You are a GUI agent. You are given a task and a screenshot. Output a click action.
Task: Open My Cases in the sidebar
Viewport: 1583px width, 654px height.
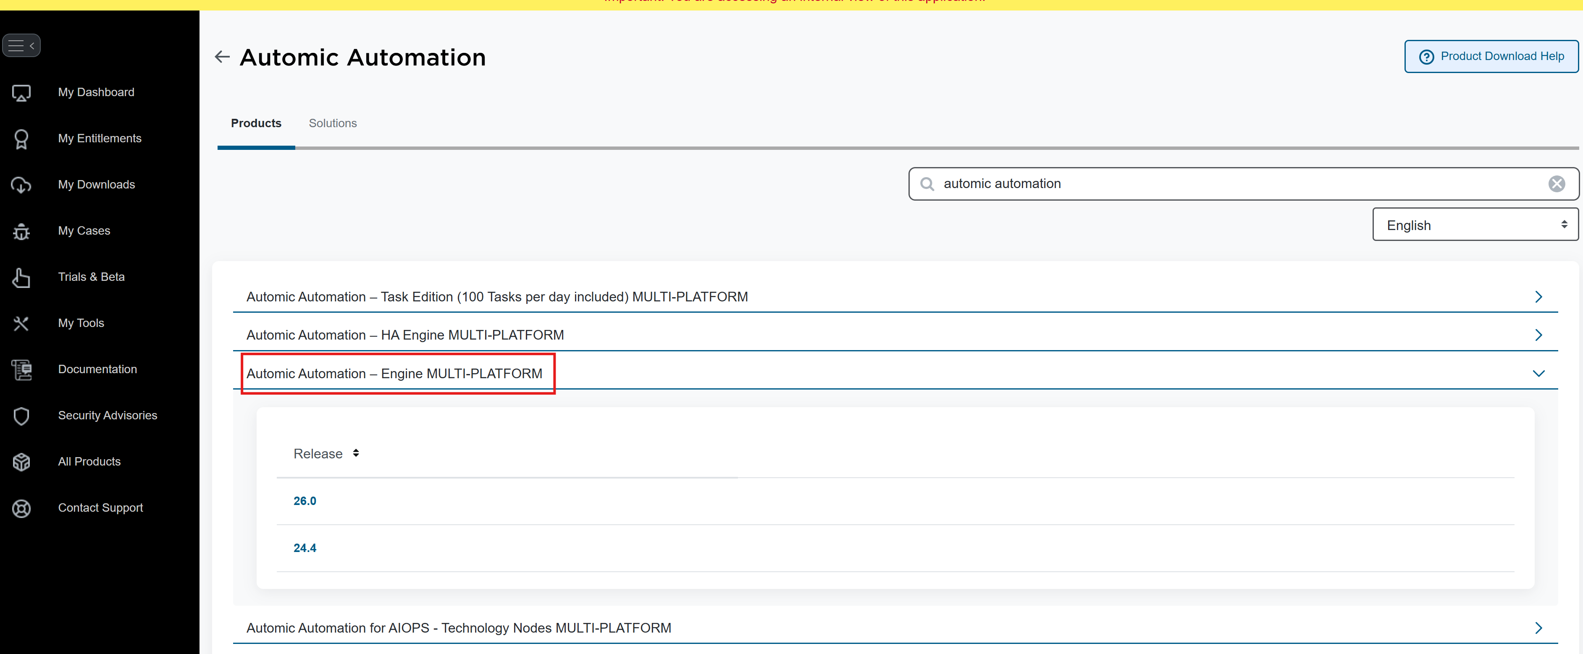tap(84, 230)
